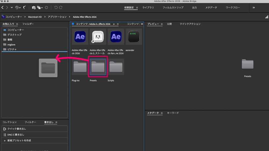Click DNG に書き出し preset

tap(34, 135)
